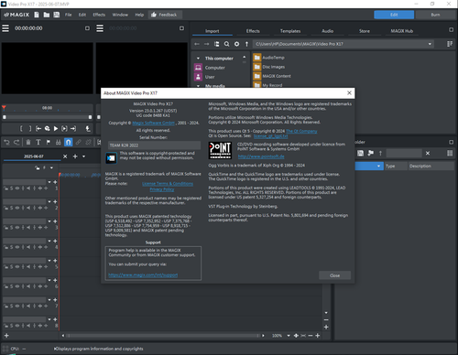Select the Title editor T tool
This screenshot has height=355, width=458.
point(38,142)
